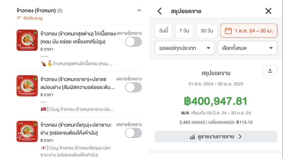Screen dimensions: 283x158
Task: Go back with the left arrow icon
Action: [159, 11]
